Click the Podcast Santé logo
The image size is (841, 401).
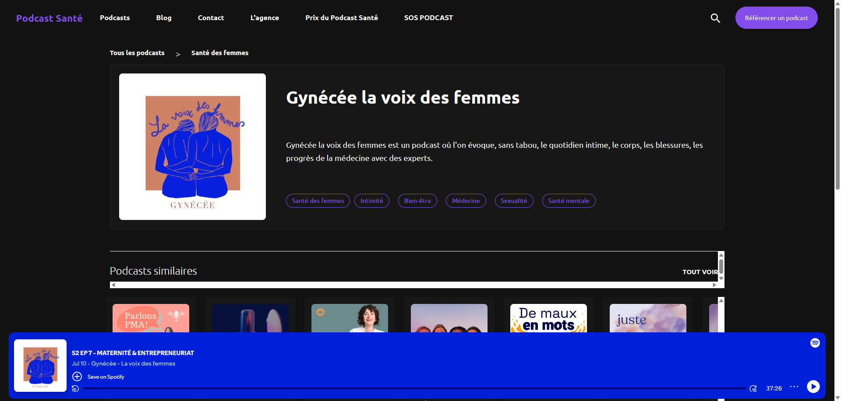pos(49,18)
